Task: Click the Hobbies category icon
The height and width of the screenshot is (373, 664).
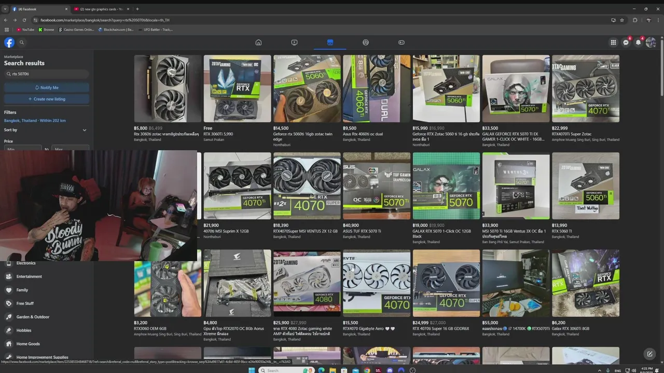Action: coord(9,331)
